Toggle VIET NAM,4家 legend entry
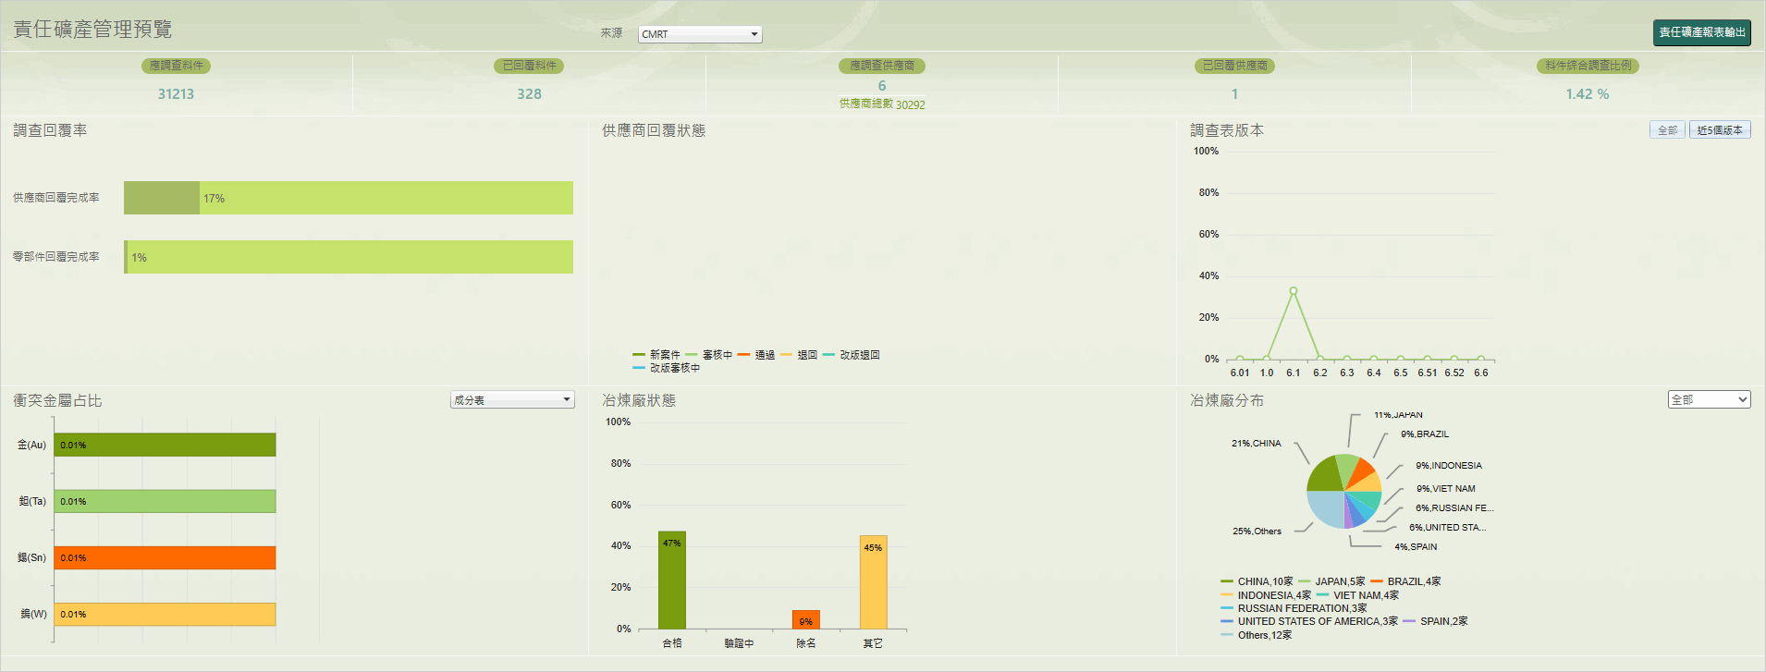The width and height of the screenshot is (1766, 672). click(x=1357, y=595)
